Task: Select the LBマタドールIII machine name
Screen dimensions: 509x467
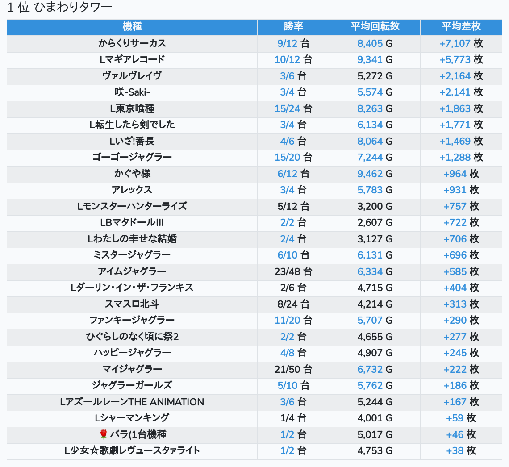Action: [132, 223]
